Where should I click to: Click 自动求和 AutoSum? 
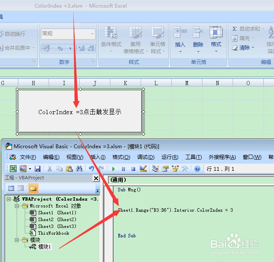tap(248, 29)
